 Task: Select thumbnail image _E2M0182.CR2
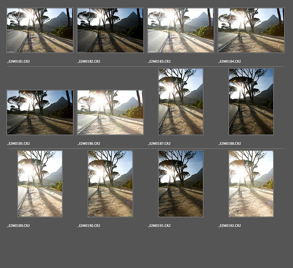point(110,30)
